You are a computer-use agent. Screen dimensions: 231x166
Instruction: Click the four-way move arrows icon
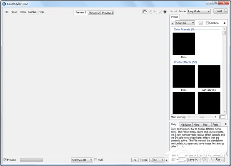pyautogui.click(x=165, y=12)
